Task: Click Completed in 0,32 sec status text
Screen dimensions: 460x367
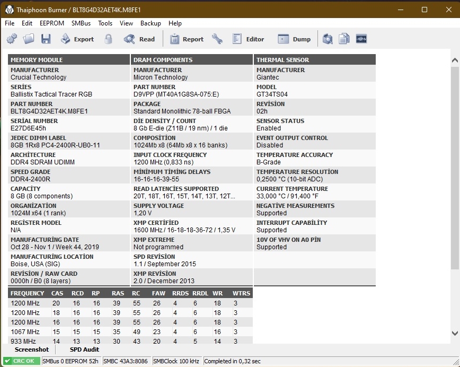Action: (232, 361)
